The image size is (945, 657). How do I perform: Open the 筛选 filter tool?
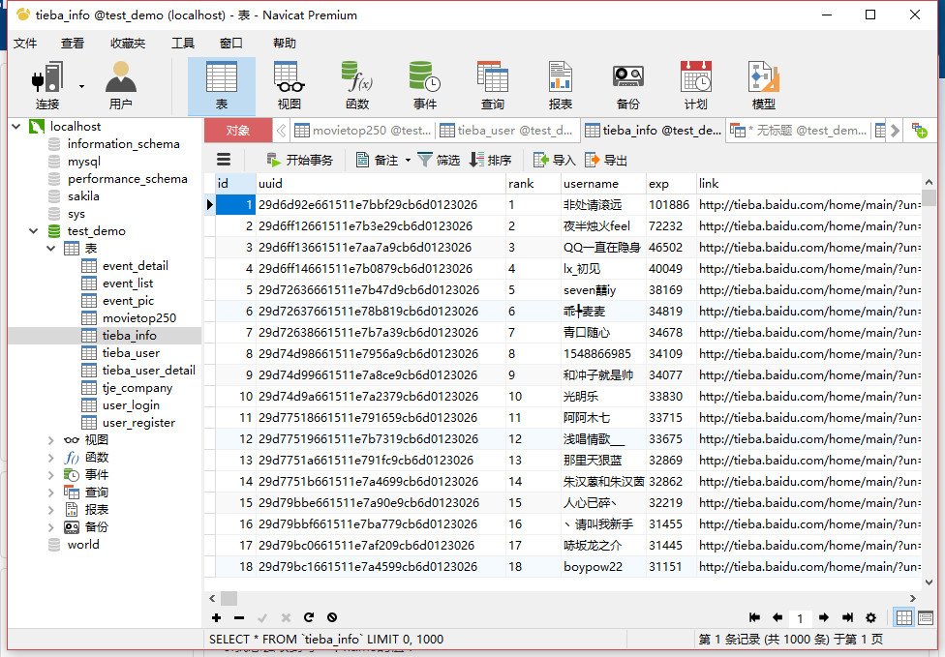pos(439,161)
